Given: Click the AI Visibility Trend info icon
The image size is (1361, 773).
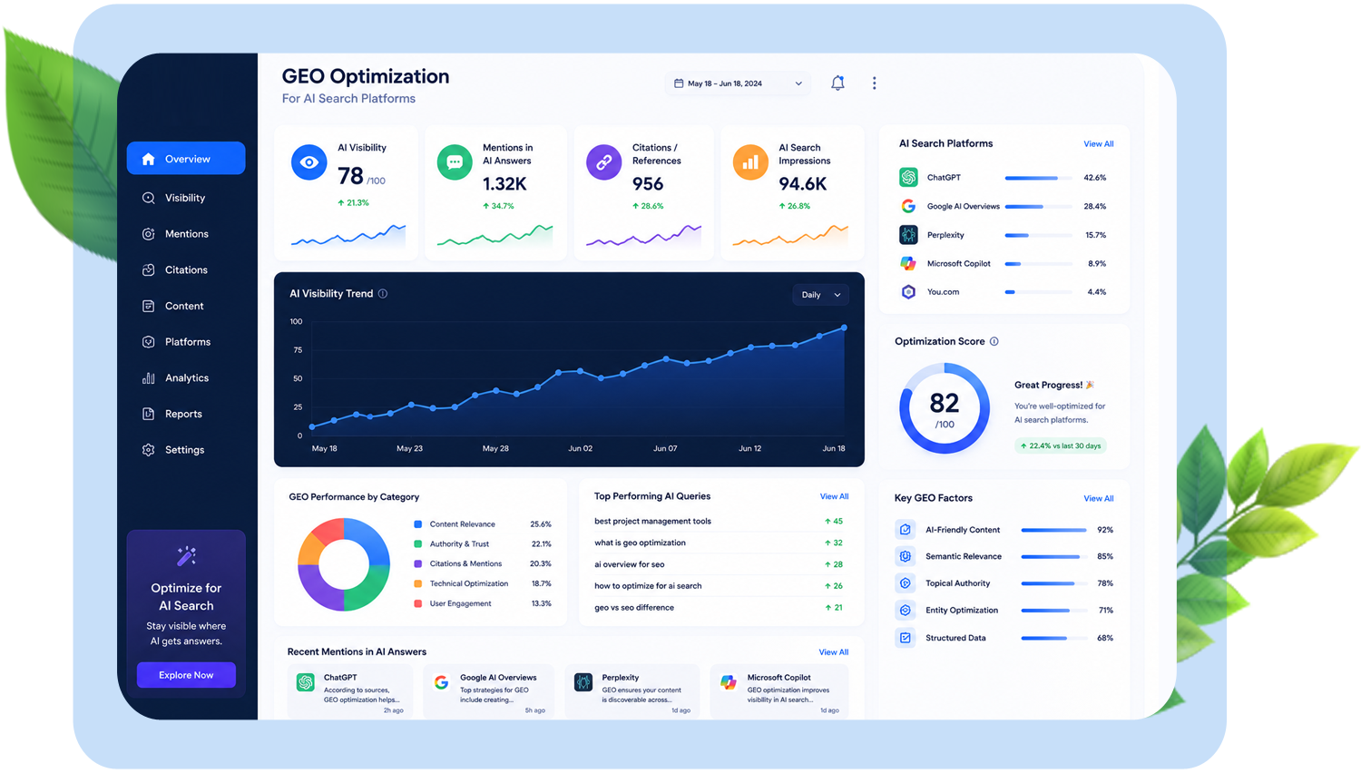Looking at the screenshot, I should (x=383, y=294).
